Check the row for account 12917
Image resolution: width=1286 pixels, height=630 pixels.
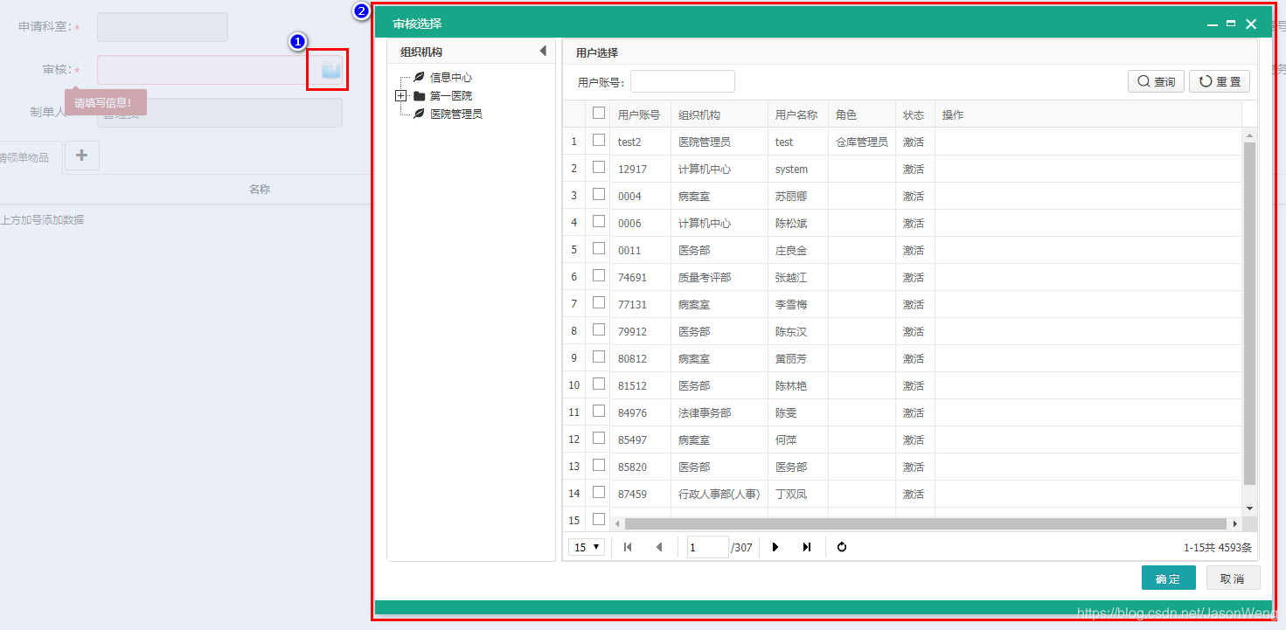point(599,167)
